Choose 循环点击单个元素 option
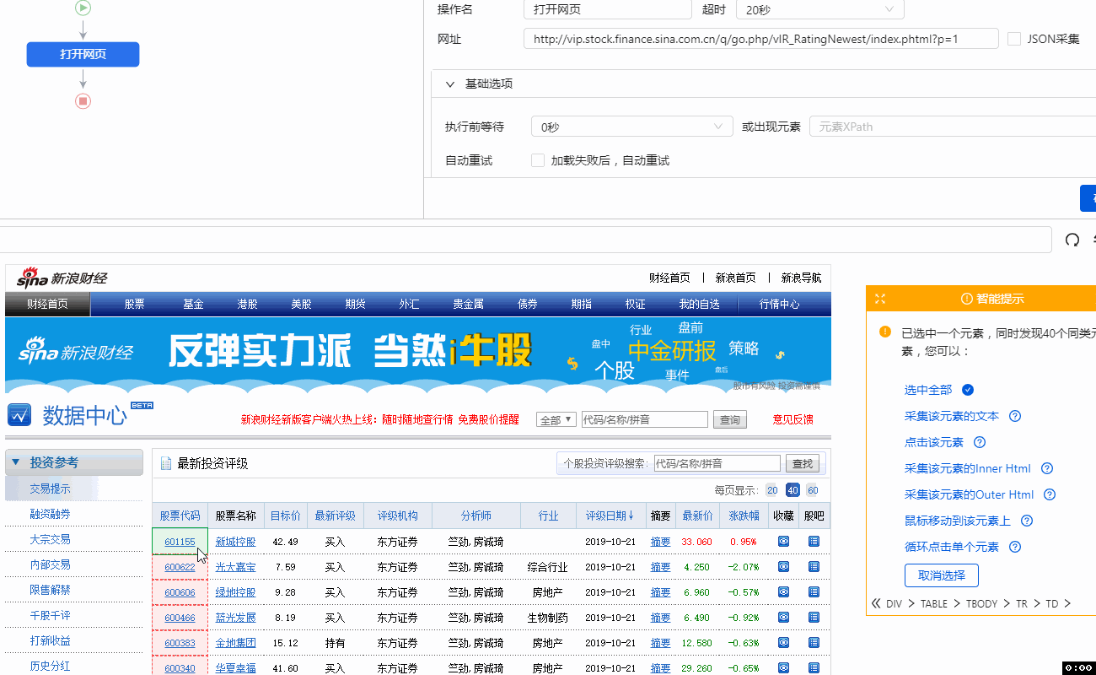This screenshot has width=1096, height=675. point(951,547)
